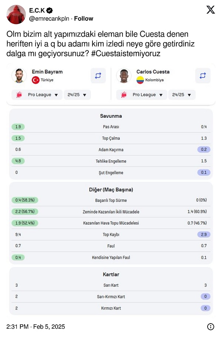The height and width of the screenshot is (338, 222).
Task: Click the verified badge next to E.C.K
Action: pos(50,10)
